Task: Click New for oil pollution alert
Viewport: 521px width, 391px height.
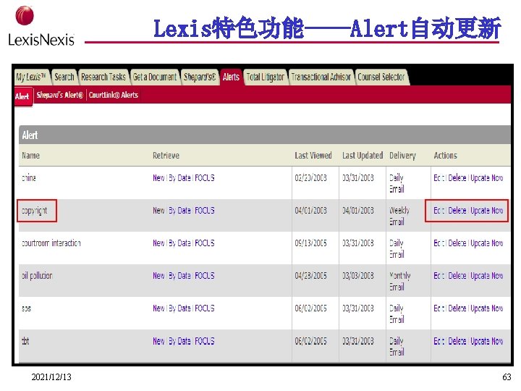Action: (158, 276)
